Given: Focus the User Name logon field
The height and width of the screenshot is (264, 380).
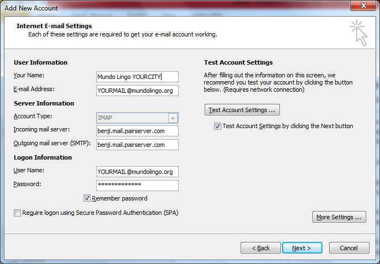Looking at the screenshot, I should pyautogui.click(x=137, y=172).
